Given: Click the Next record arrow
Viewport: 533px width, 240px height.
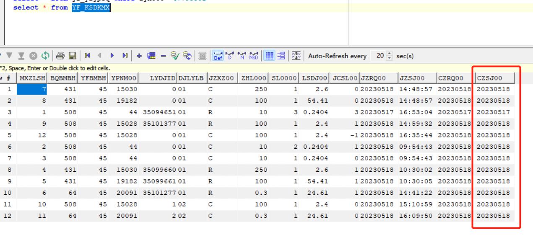Looking at the screenshot, I should pyautogui.click(x=112, y=56).
